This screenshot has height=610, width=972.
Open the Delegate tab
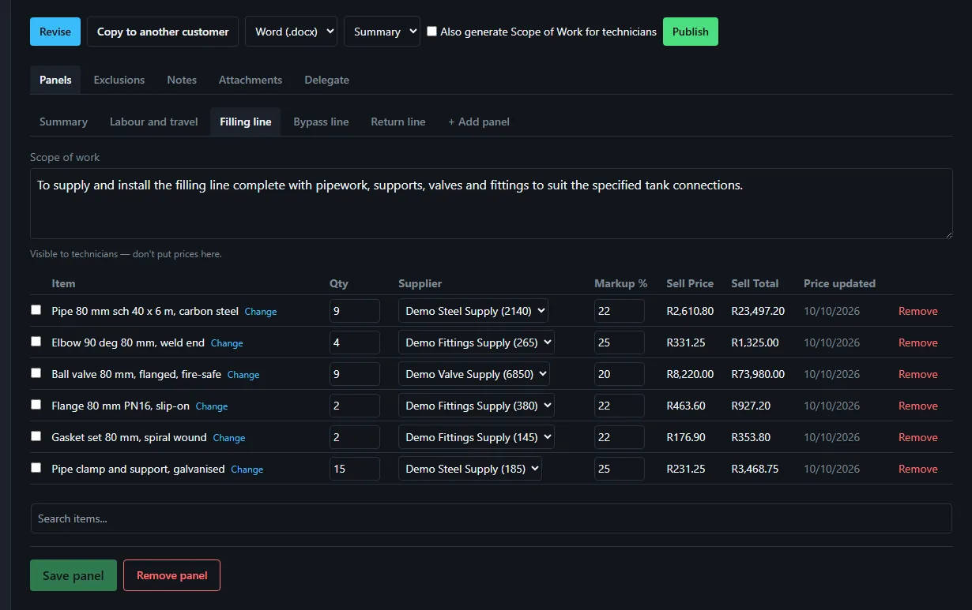pyautogui.click(x=327, y=80)
